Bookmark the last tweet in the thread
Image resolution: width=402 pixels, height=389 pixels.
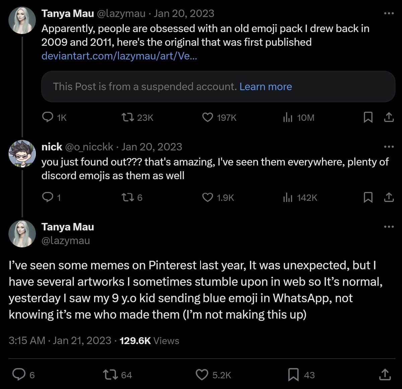293,375
